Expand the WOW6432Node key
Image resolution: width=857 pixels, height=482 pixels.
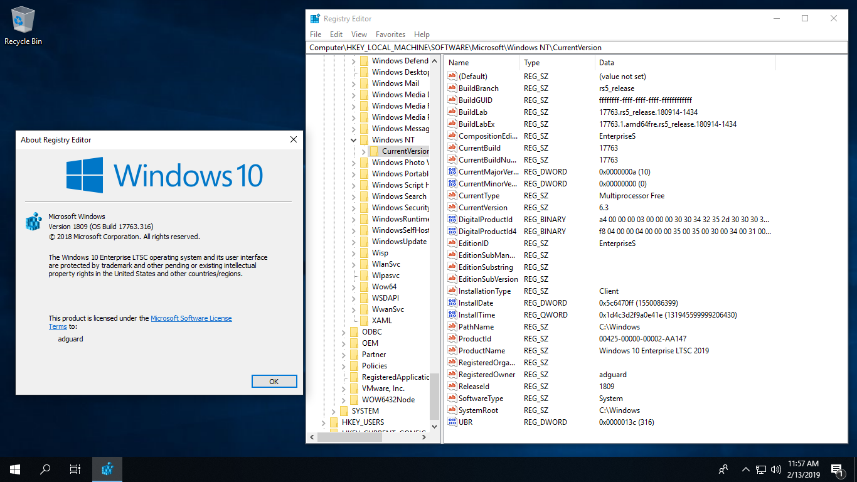coord(343,399)
